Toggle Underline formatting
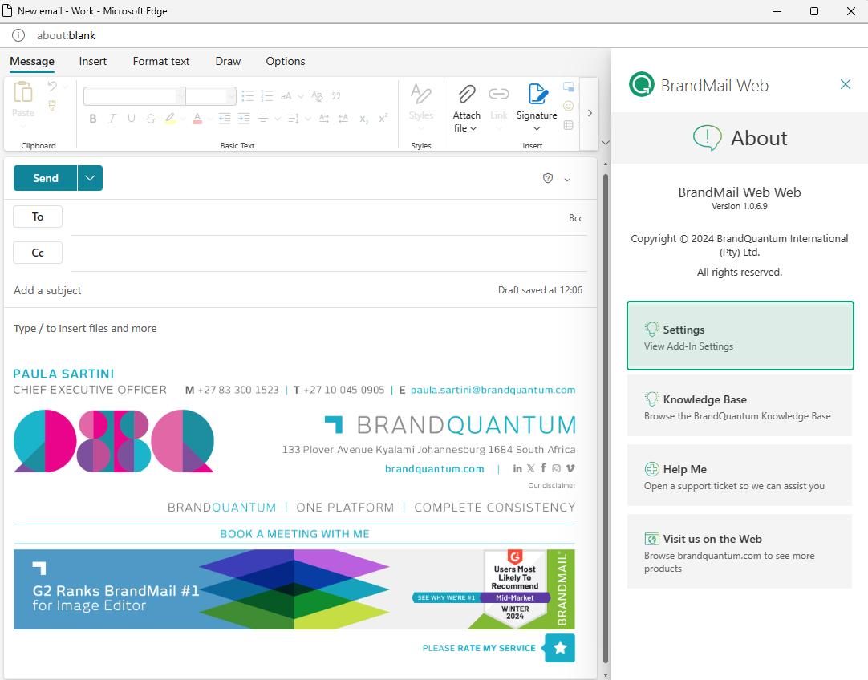 (132, 119)
